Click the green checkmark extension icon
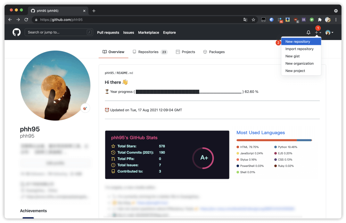346x223 pixels. point(312,20)
